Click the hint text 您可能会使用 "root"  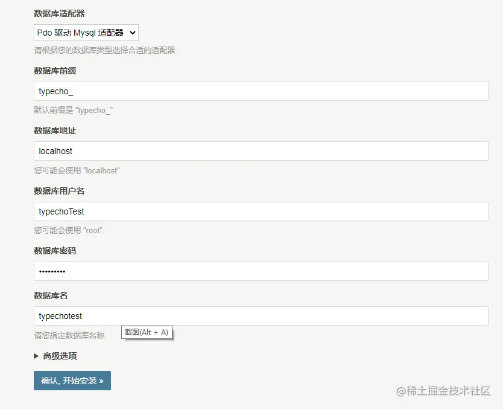pyautogui.click(x=68, y=230)
